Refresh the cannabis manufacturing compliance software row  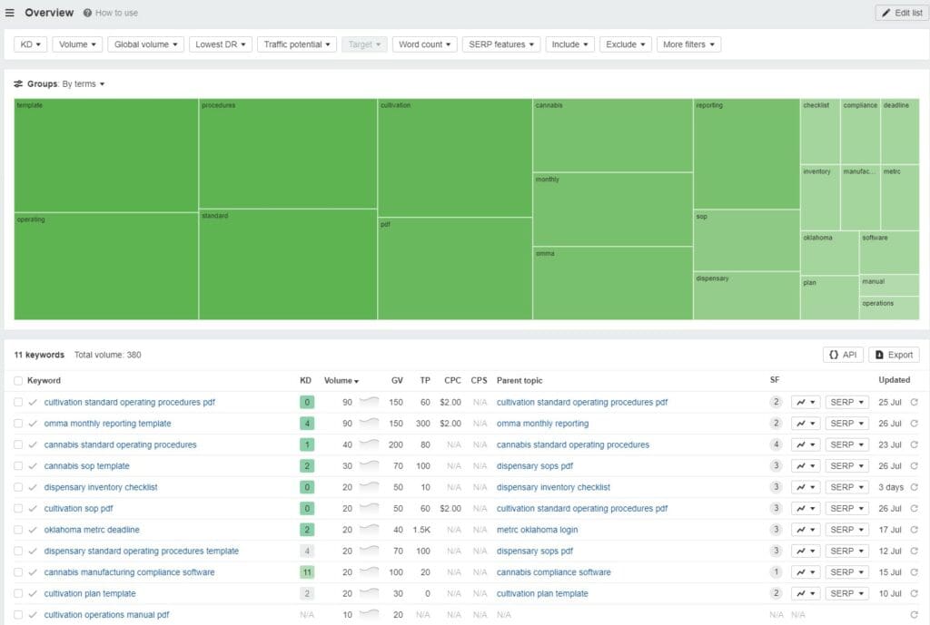pyautogui.click(x=914, y=571)
